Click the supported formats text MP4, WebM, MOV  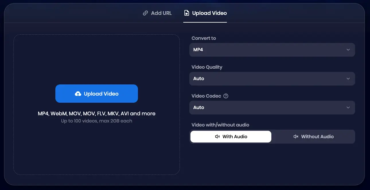point(96,114)
